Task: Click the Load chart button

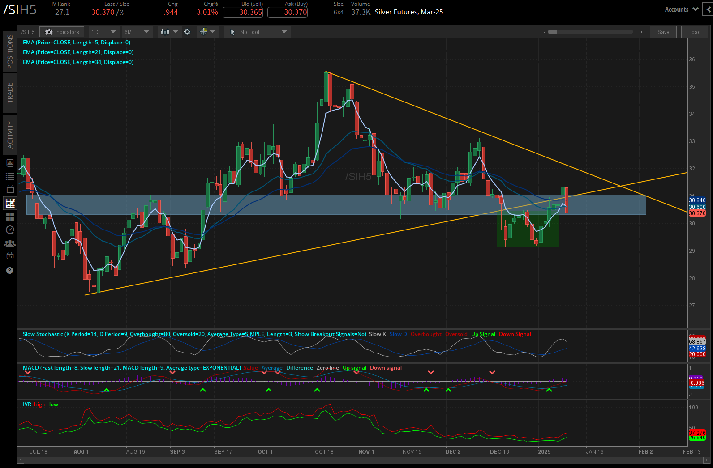Action: [694, 32]
